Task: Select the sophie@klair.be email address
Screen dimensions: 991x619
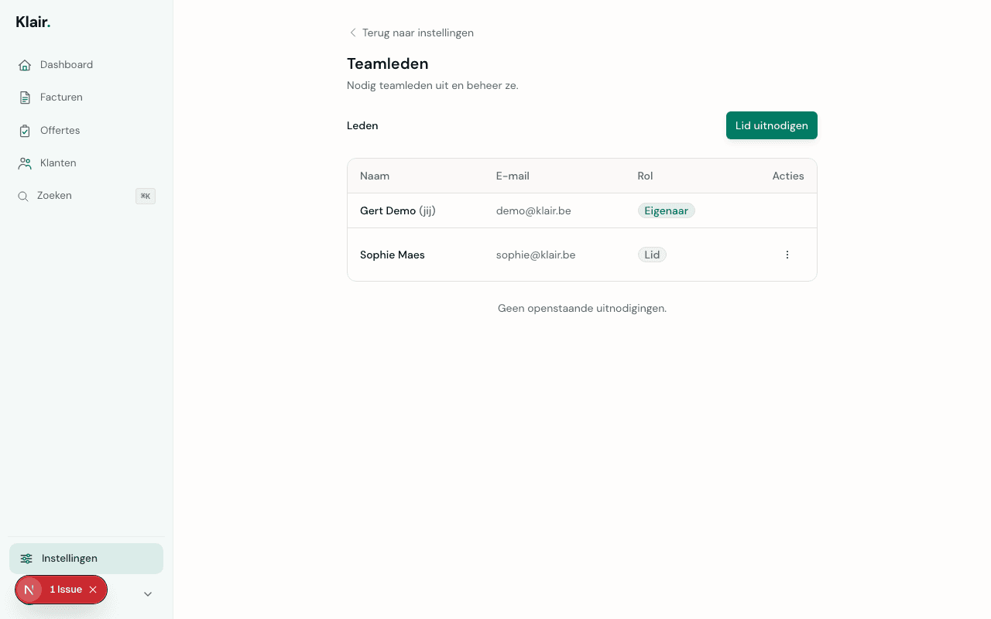Action: pos(535,255)
